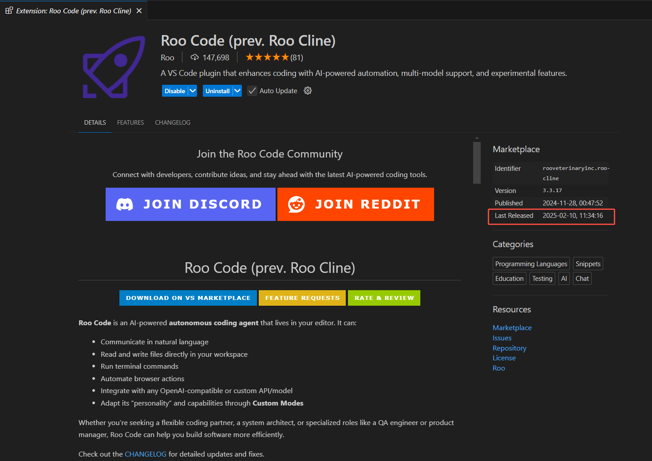Click the install count cloud icon
652x461 pixels.
pyautogui.click(x=194, y=57)
